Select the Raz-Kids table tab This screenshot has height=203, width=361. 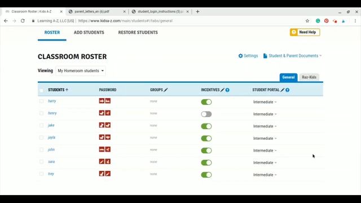(x=309, y=77)
